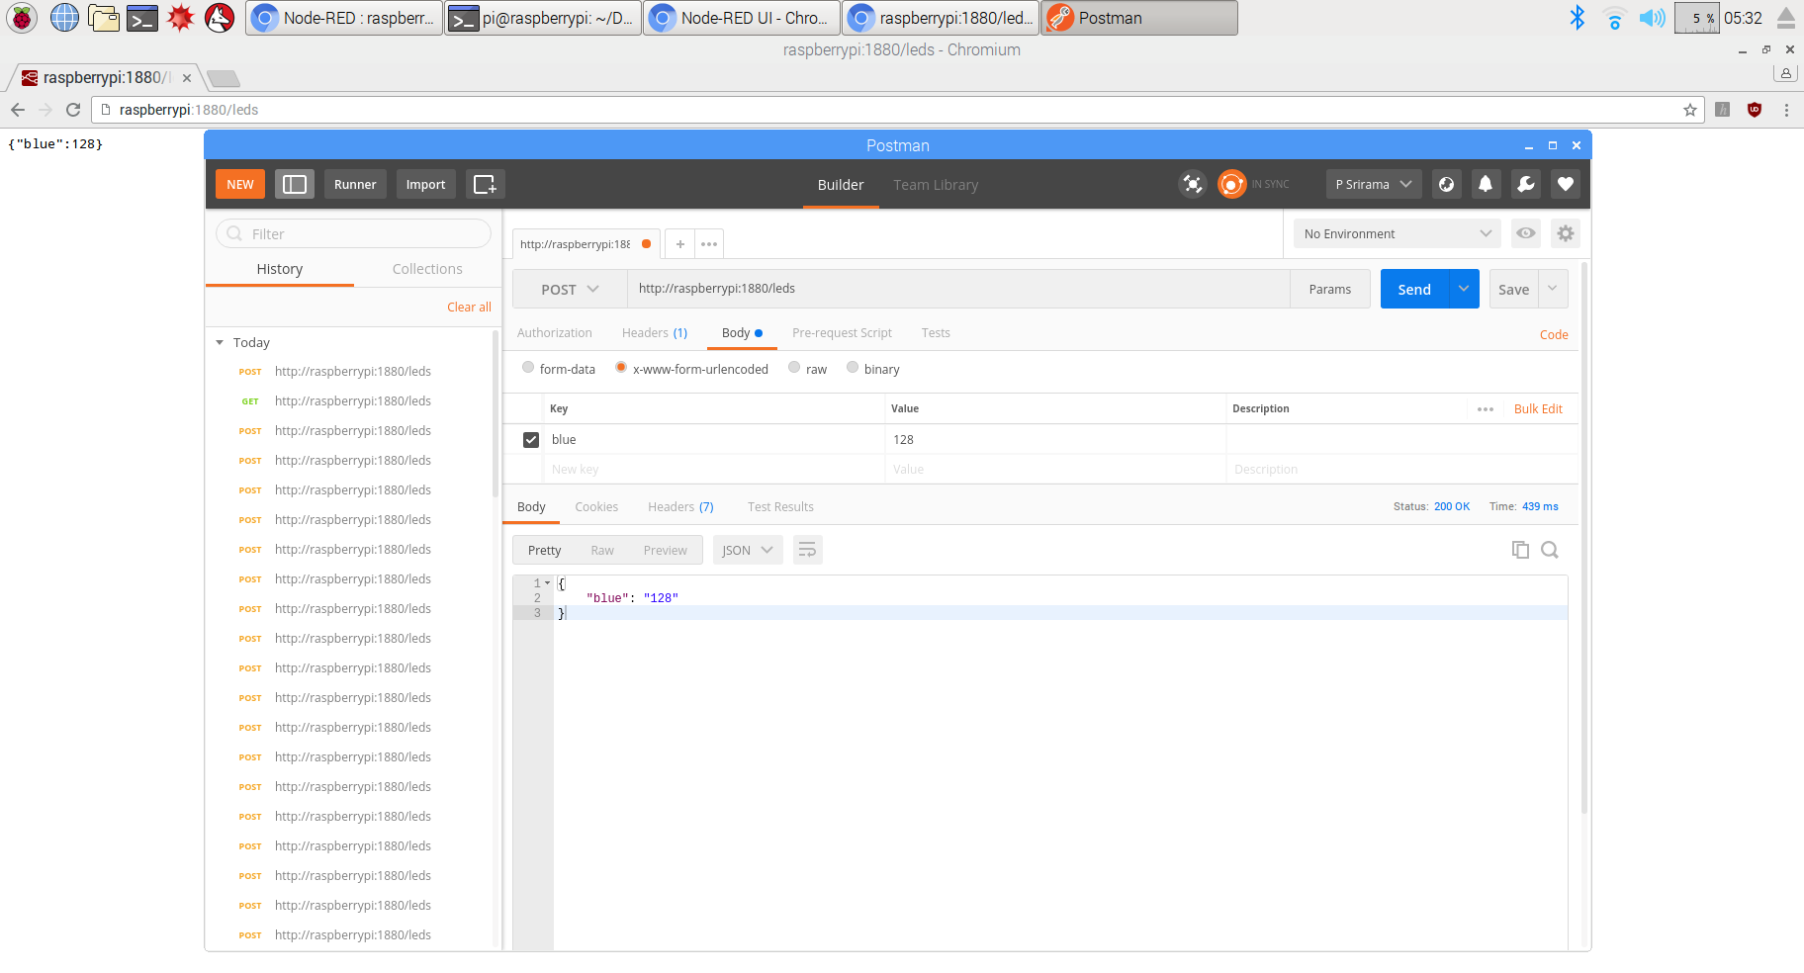This screenshot has width=1804, height=973.
Task: Click the Clear all history link
Action: coord(469,308)
